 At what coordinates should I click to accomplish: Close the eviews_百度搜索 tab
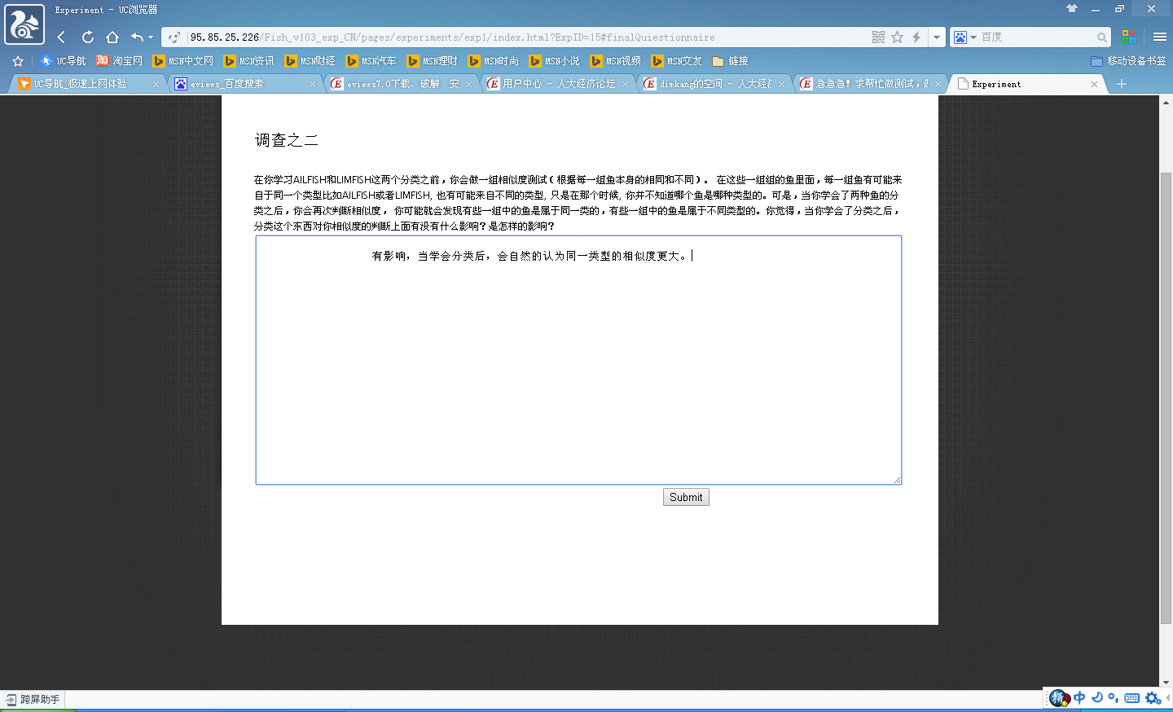(312, 84)
